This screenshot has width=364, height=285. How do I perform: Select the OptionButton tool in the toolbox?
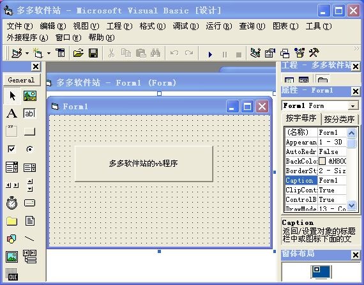(29, 149)
